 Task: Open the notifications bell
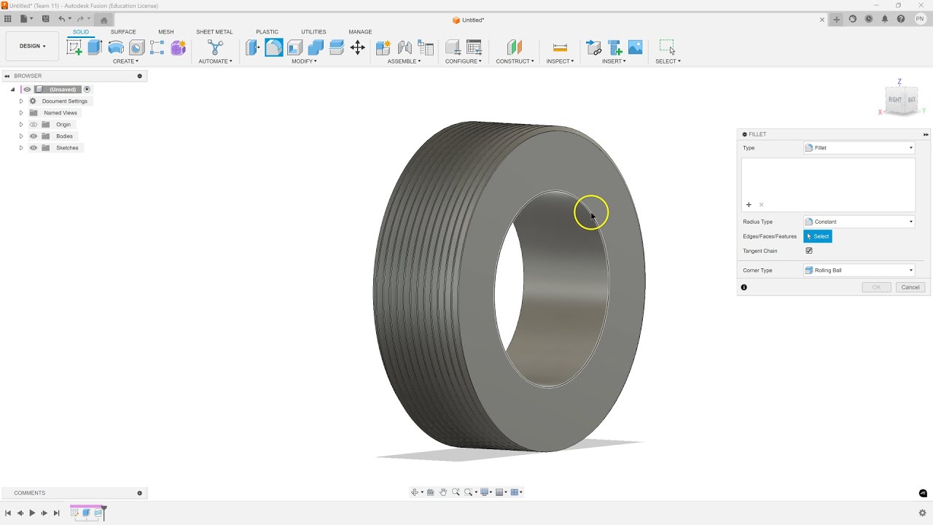(x=885, y=20)
